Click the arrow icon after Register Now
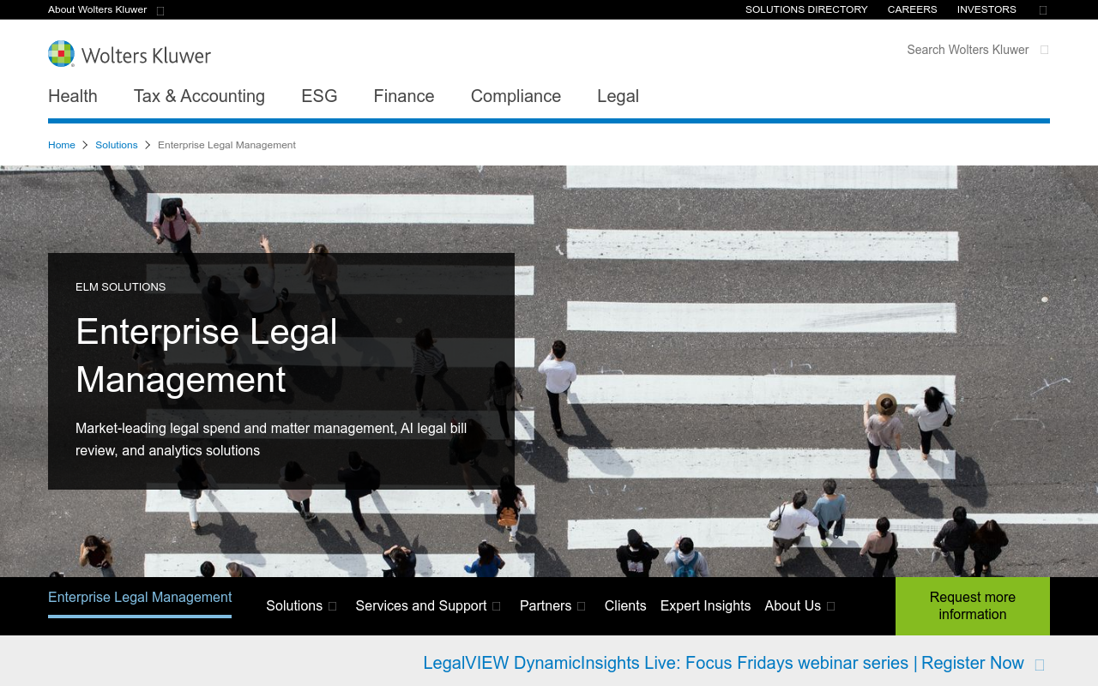The height and width of the screenshot is (686, 1098). click(x=1040, y=665)
